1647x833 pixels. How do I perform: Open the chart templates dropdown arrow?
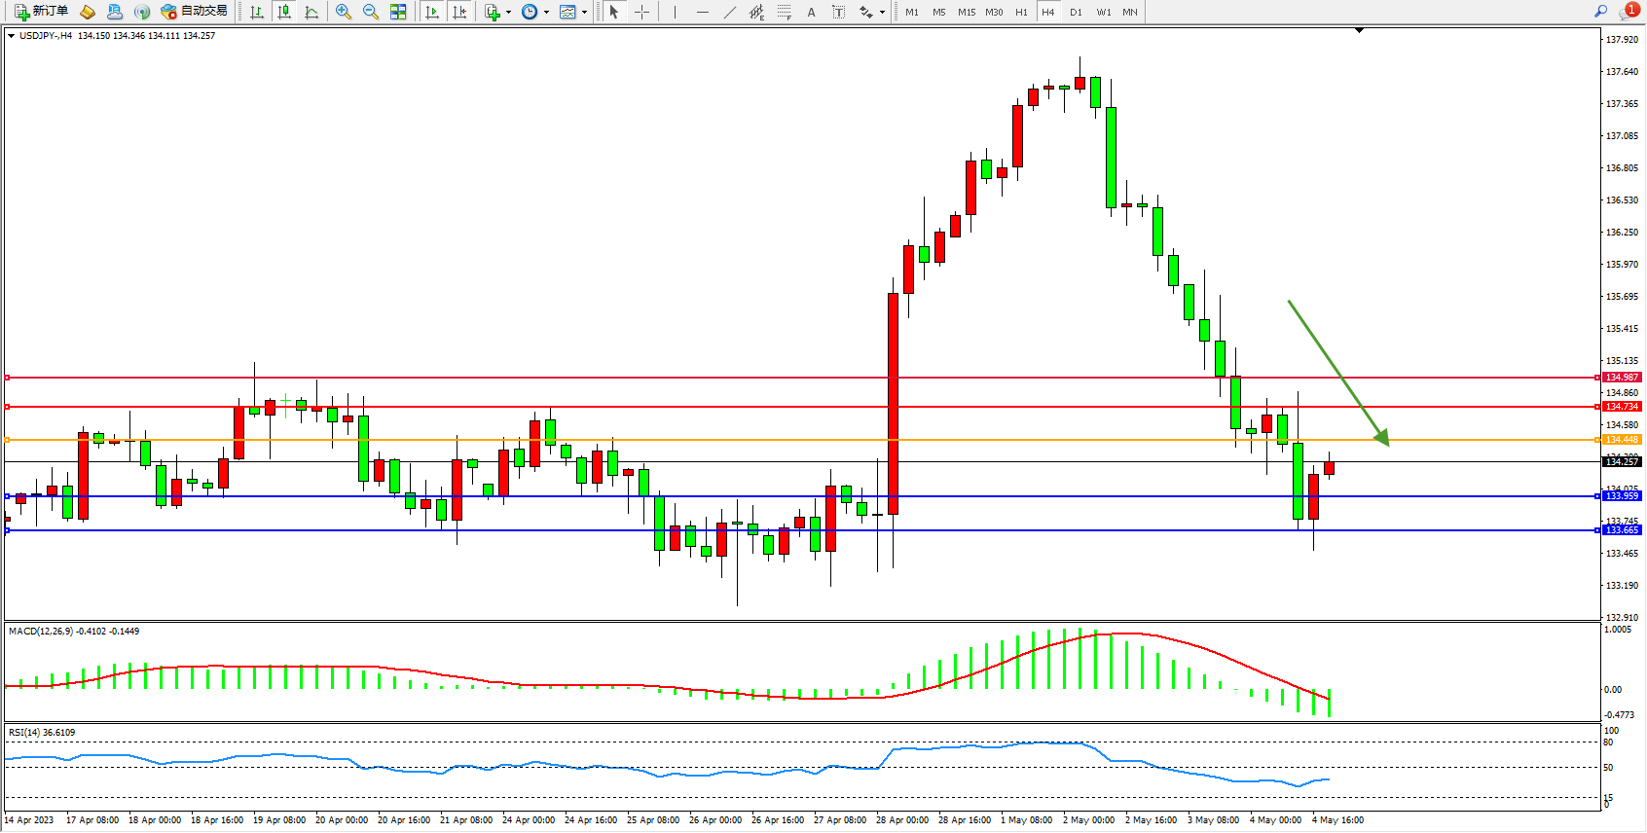(x=584, y=13)
